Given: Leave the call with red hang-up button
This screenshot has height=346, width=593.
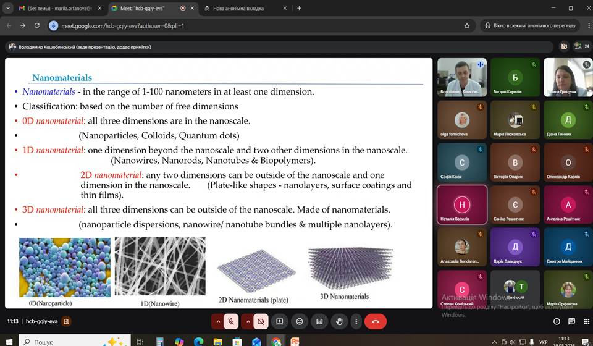Looking at the screenshot, I should click(x=376, y=321).
